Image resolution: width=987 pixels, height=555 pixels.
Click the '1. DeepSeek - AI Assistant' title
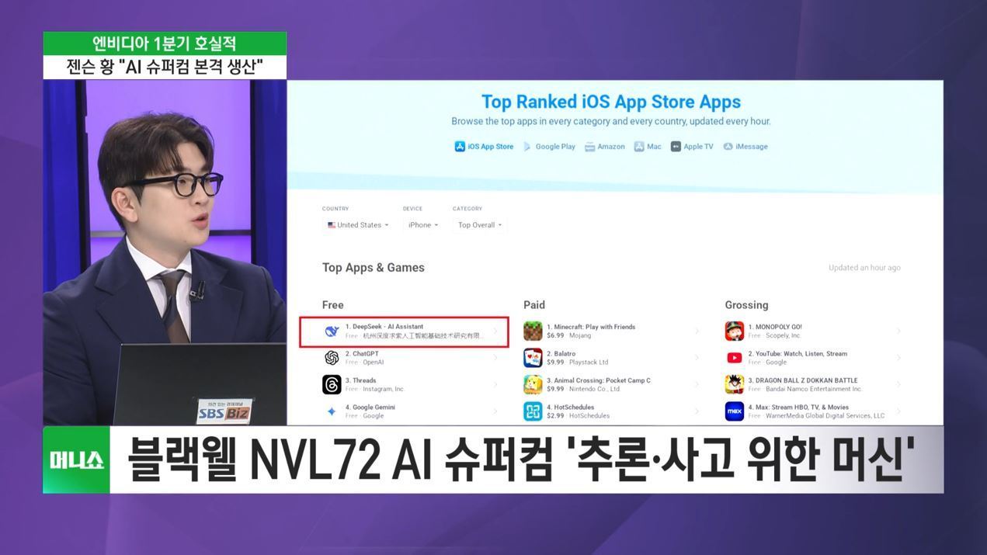384,327
